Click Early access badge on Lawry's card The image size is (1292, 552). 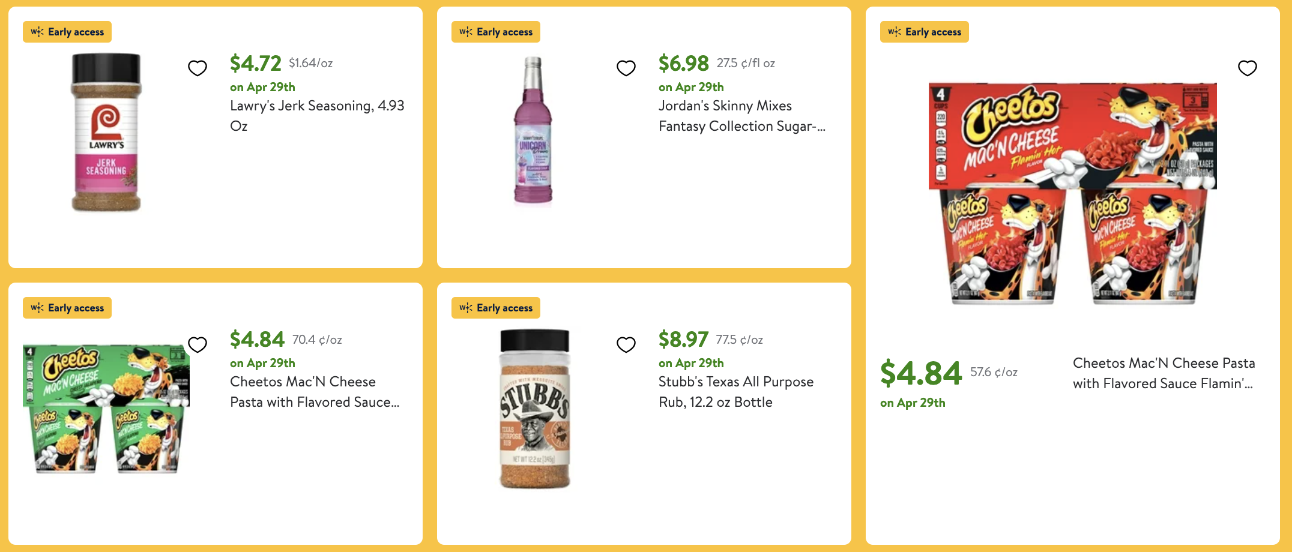click(x=67, y=32)
